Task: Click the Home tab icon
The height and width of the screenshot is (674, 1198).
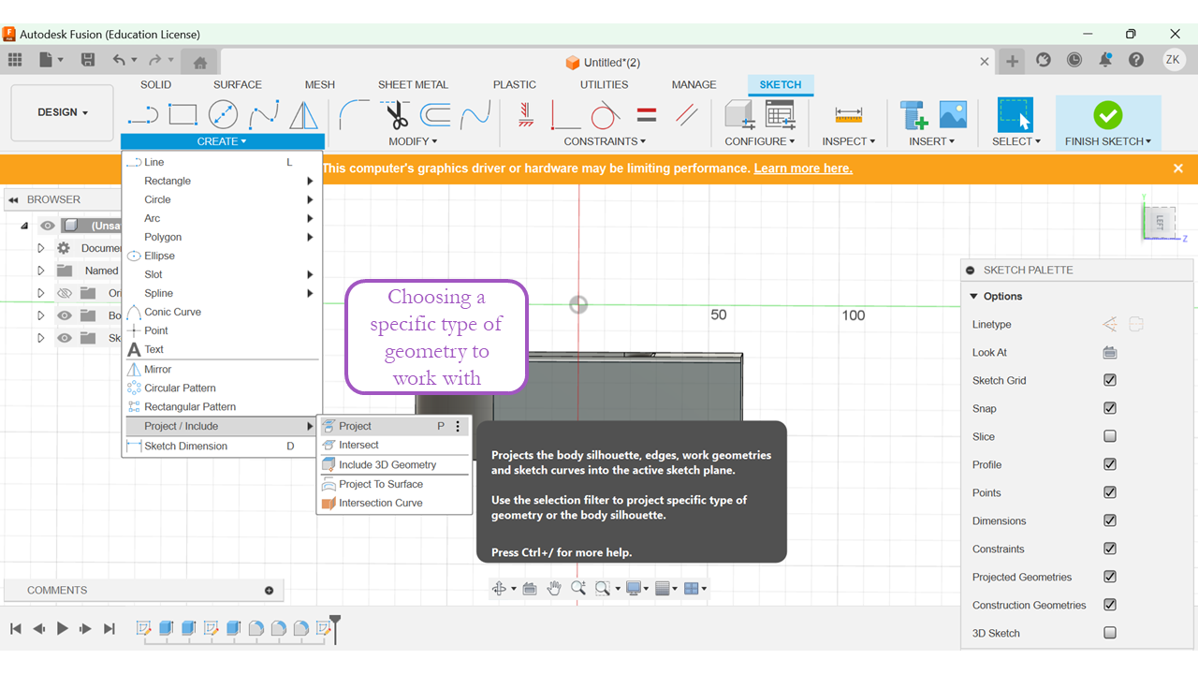Action: point(199,63)
